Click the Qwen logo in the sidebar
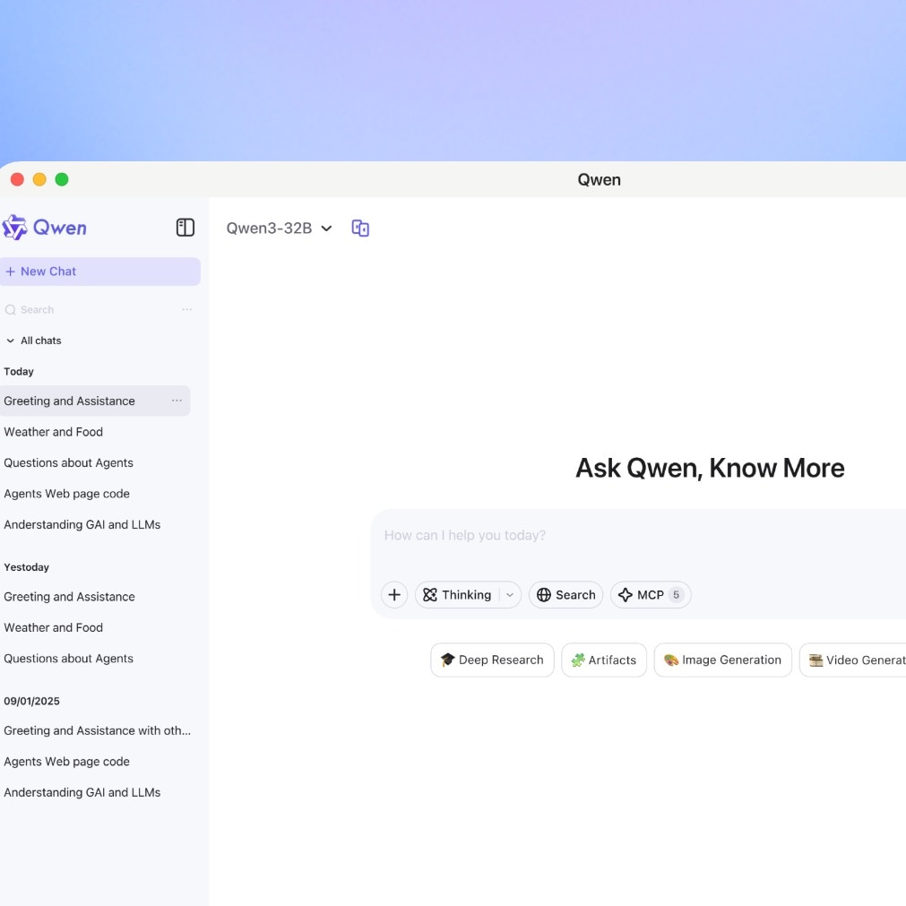The width and height of the screenshot is (906, 906). click(45, 227)
